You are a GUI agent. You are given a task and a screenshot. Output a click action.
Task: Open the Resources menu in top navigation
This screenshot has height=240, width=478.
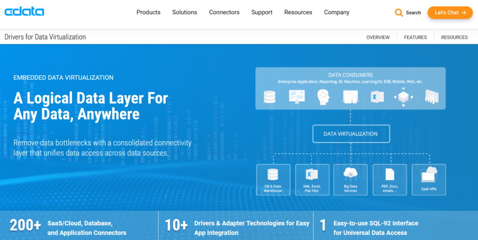click(x=298, y=13)
